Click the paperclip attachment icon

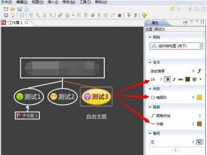coord(60,15)
